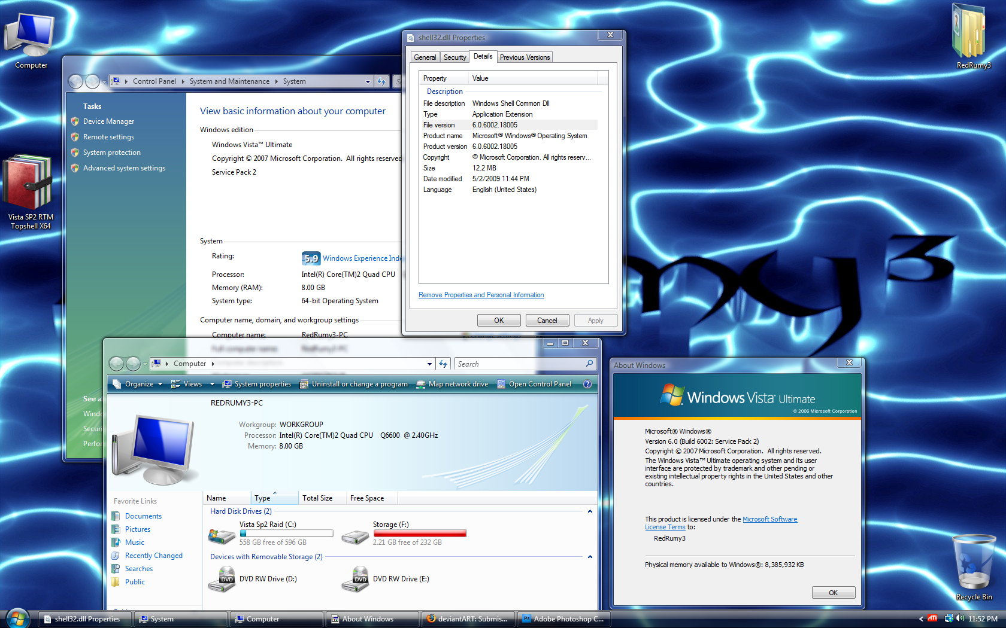Screen dimensions: 1006x628
Task: Select the File version property row
Action: tap(509, 125)
